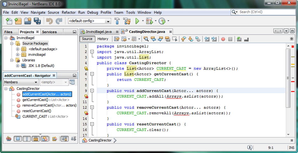Open the Navigate menu

38,12
